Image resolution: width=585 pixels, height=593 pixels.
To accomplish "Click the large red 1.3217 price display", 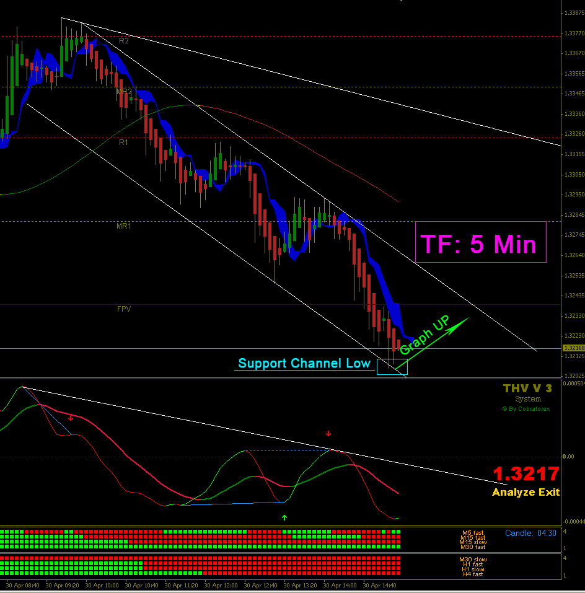I will pos(526,474).
